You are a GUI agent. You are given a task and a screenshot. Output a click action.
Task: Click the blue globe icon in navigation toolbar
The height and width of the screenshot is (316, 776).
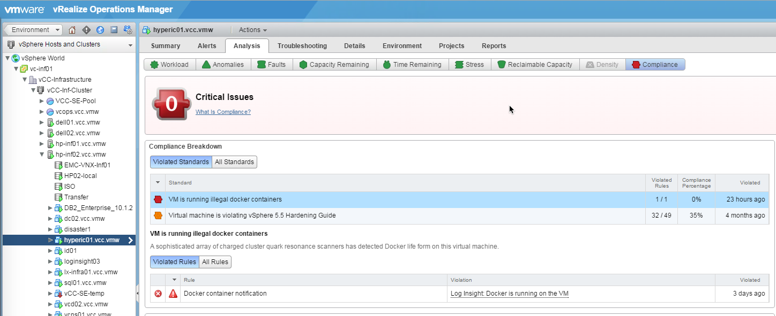100,30
